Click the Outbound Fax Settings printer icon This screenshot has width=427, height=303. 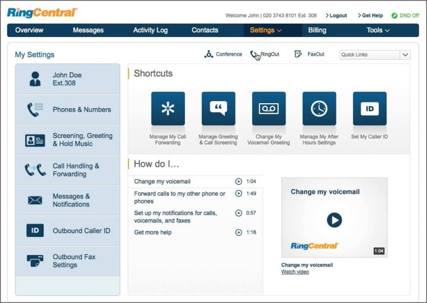[x=35, y=261]
